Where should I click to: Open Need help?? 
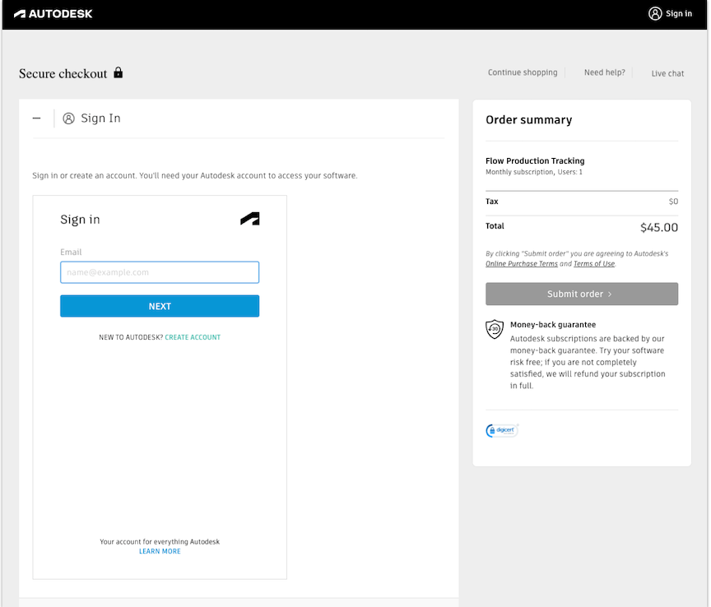click(605, 72)
